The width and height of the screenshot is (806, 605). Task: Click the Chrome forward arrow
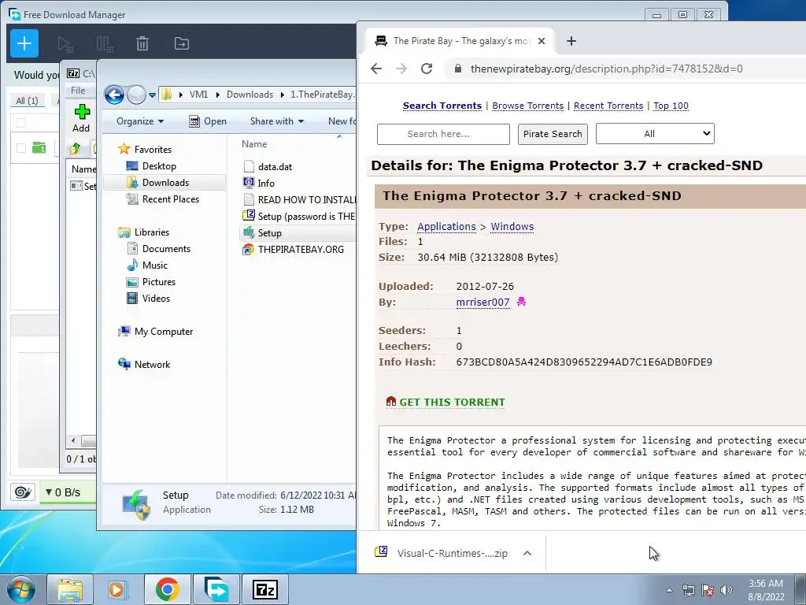(x=401, y=69)
